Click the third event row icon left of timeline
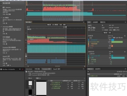This screenshot has height=96, width=127. click(26, 58)
